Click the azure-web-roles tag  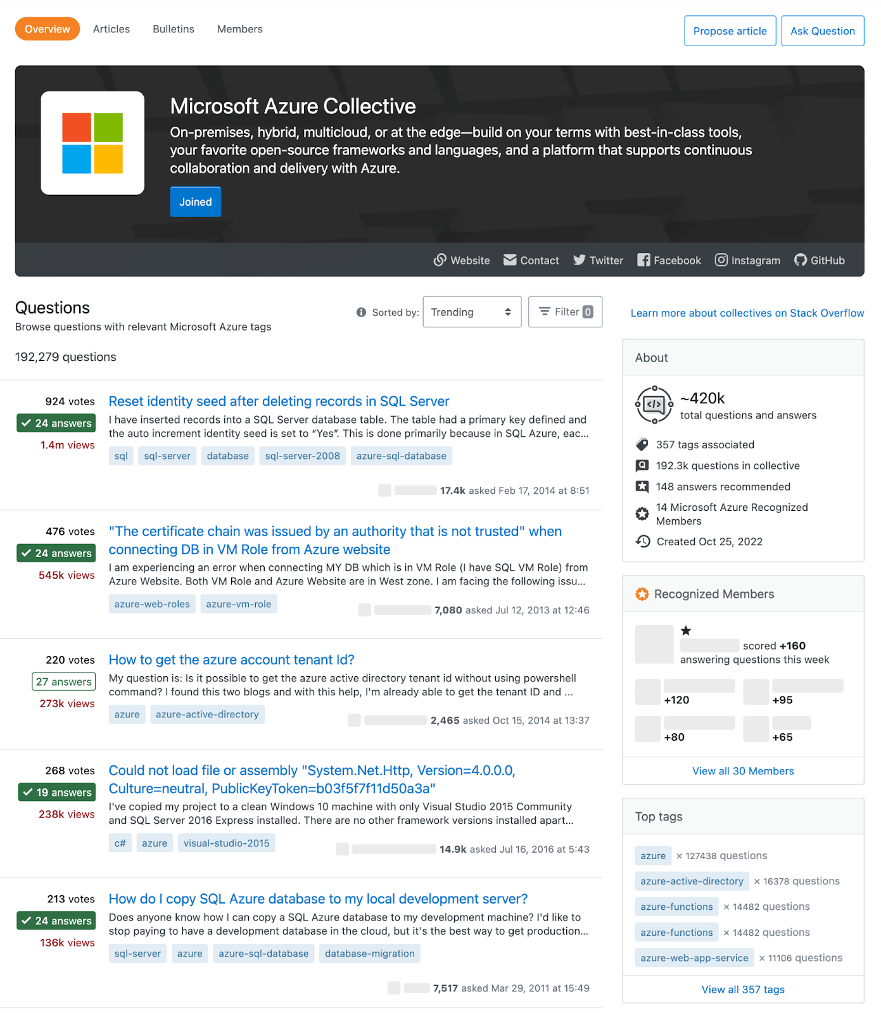pos(152,604)
